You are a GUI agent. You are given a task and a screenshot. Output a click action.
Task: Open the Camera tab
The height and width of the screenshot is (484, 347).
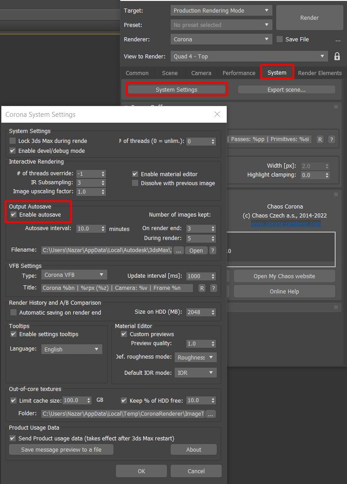(201, 73)
